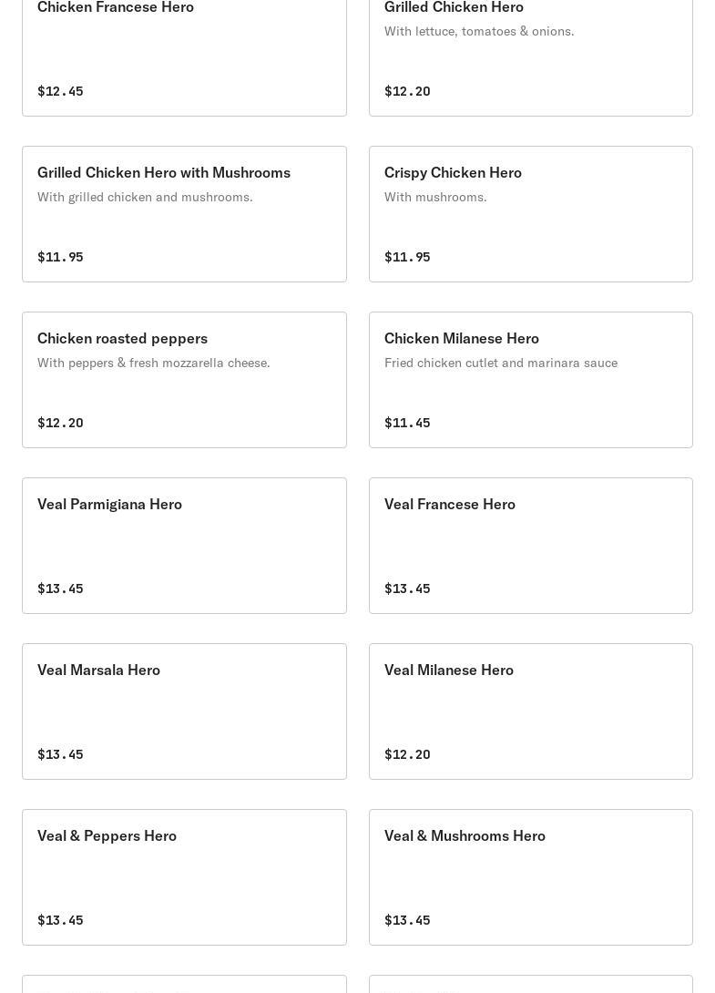Add Veal Parmigiana Hero to order
The height and width of the screenshot is (993, 715).
coord(184,546)
